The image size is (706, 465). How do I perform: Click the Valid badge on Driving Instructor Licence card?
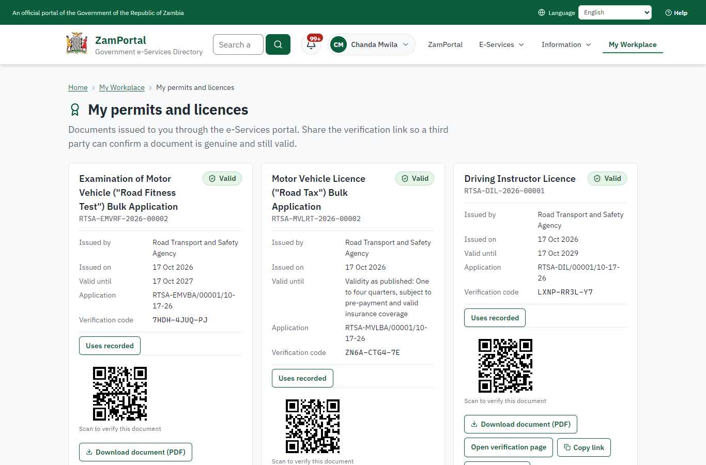coord(607,178)
